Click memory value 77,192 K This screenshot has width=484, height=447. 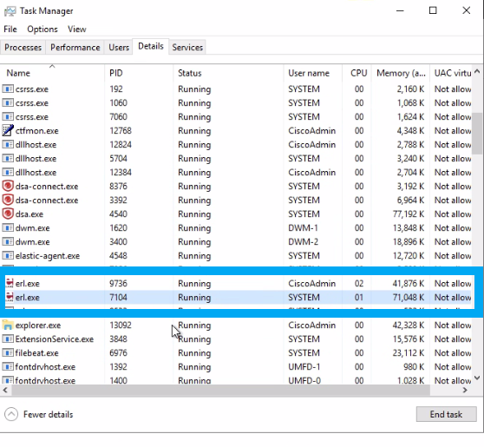[409, 214]
